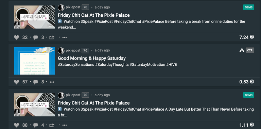This screenshot has width=261, height=129.
Task: Like the first Friday Chit Cat post
Action: point(16,37)
